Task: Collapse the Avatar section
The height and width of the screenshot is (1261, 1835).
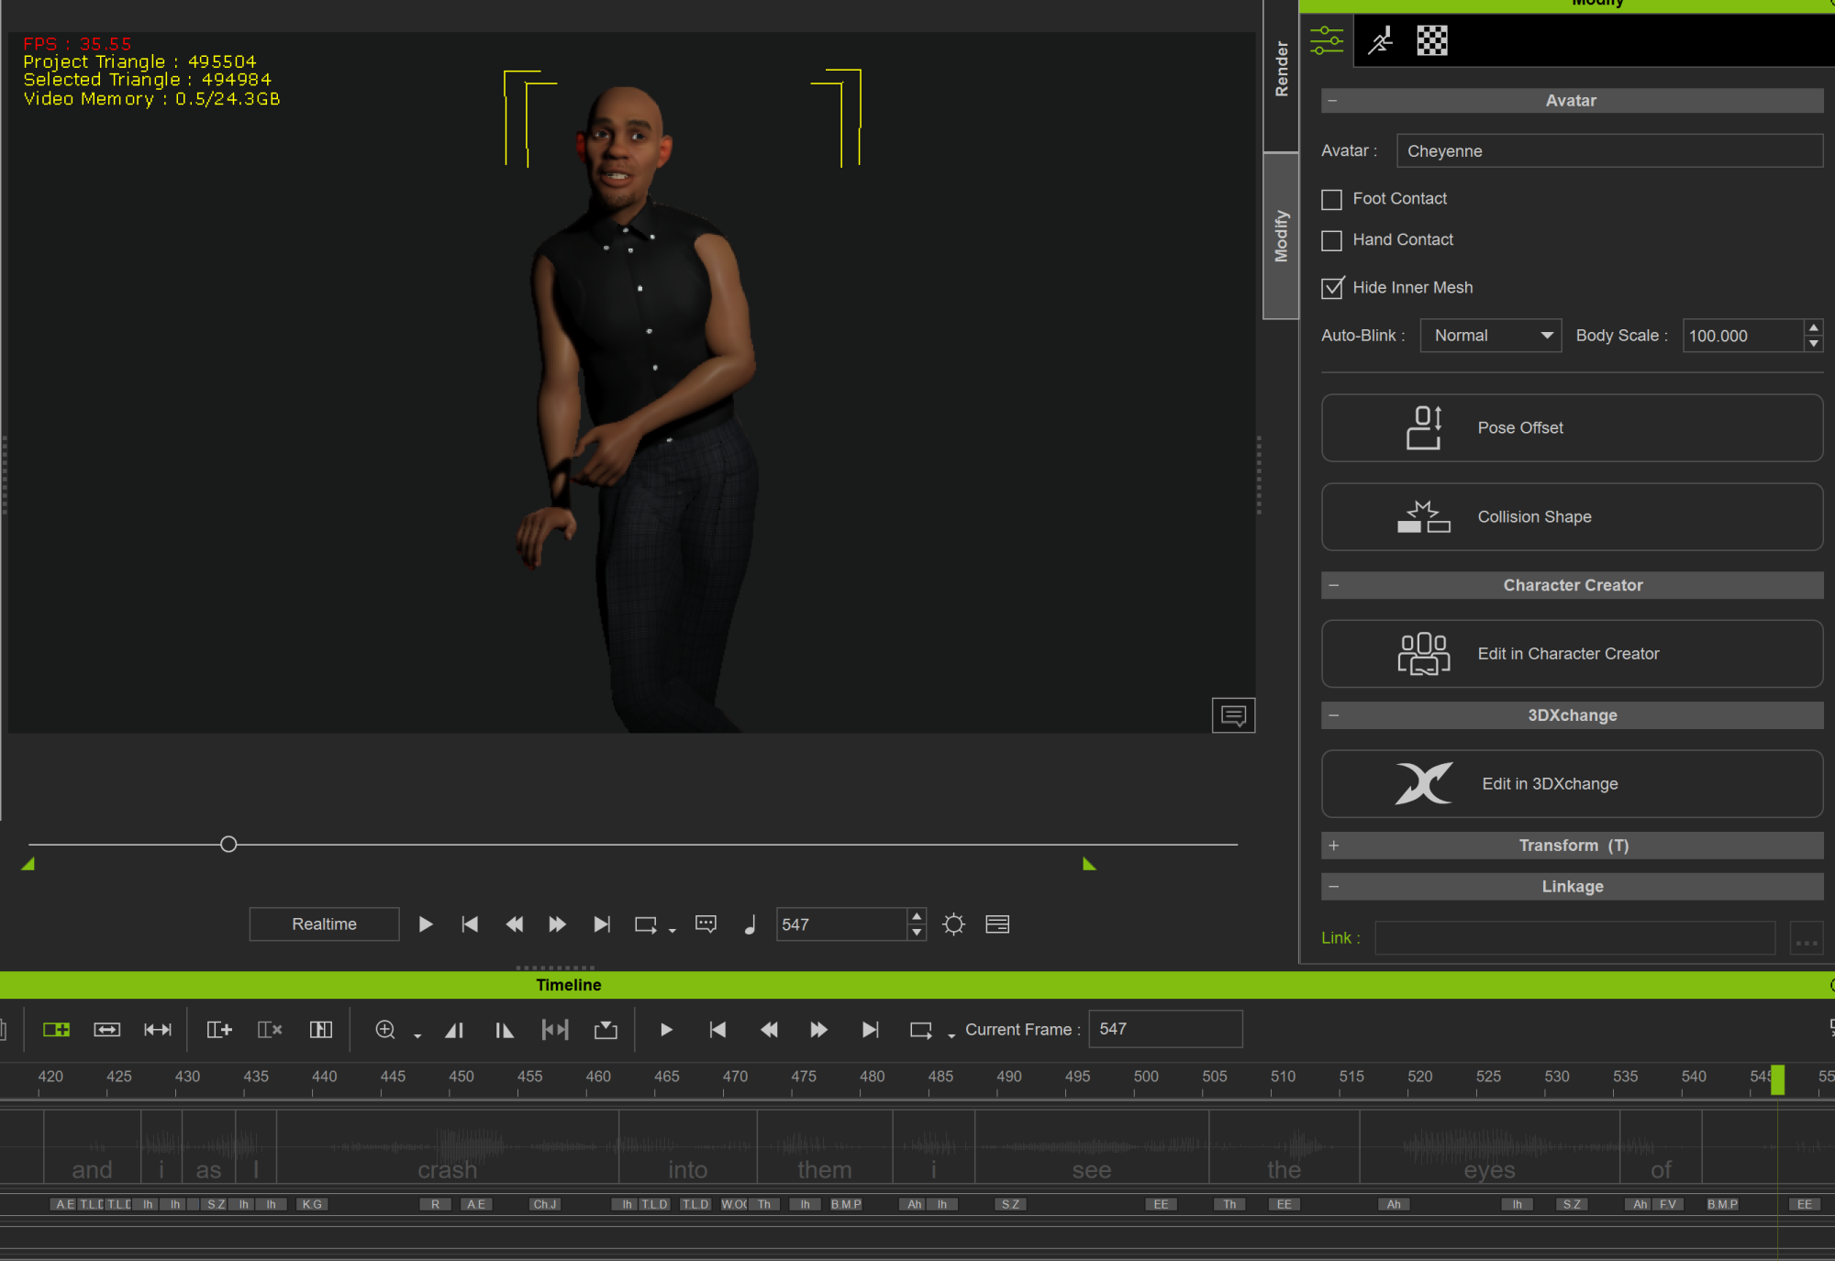Action: tap(1332, 101)
